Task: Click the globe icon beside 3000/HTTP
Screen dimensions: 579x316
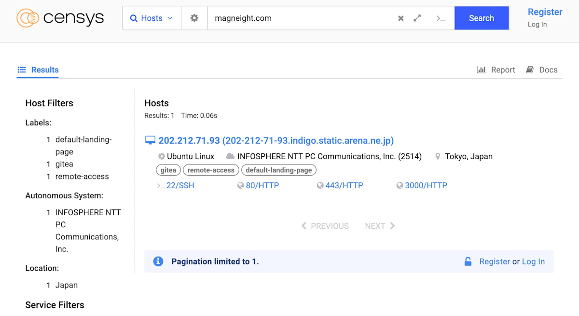Action: point(400,185)
